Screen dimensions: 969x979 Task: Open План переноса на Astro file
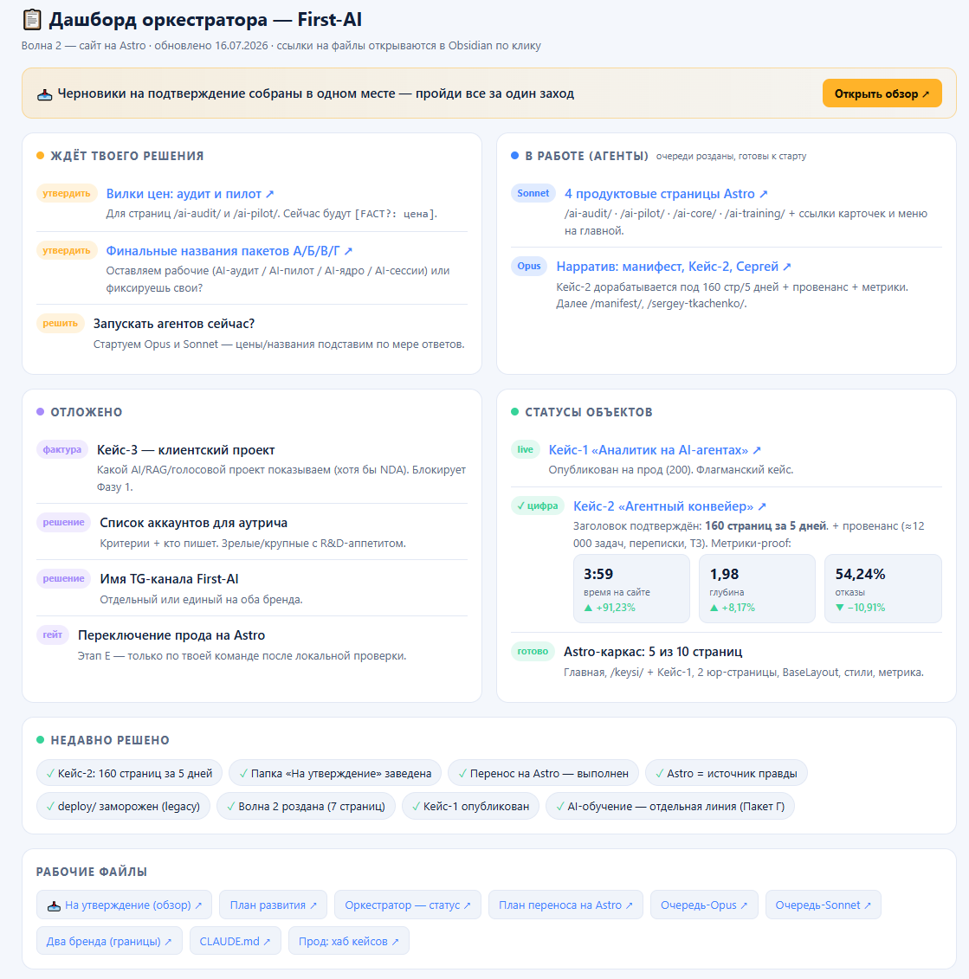point(565,905)
